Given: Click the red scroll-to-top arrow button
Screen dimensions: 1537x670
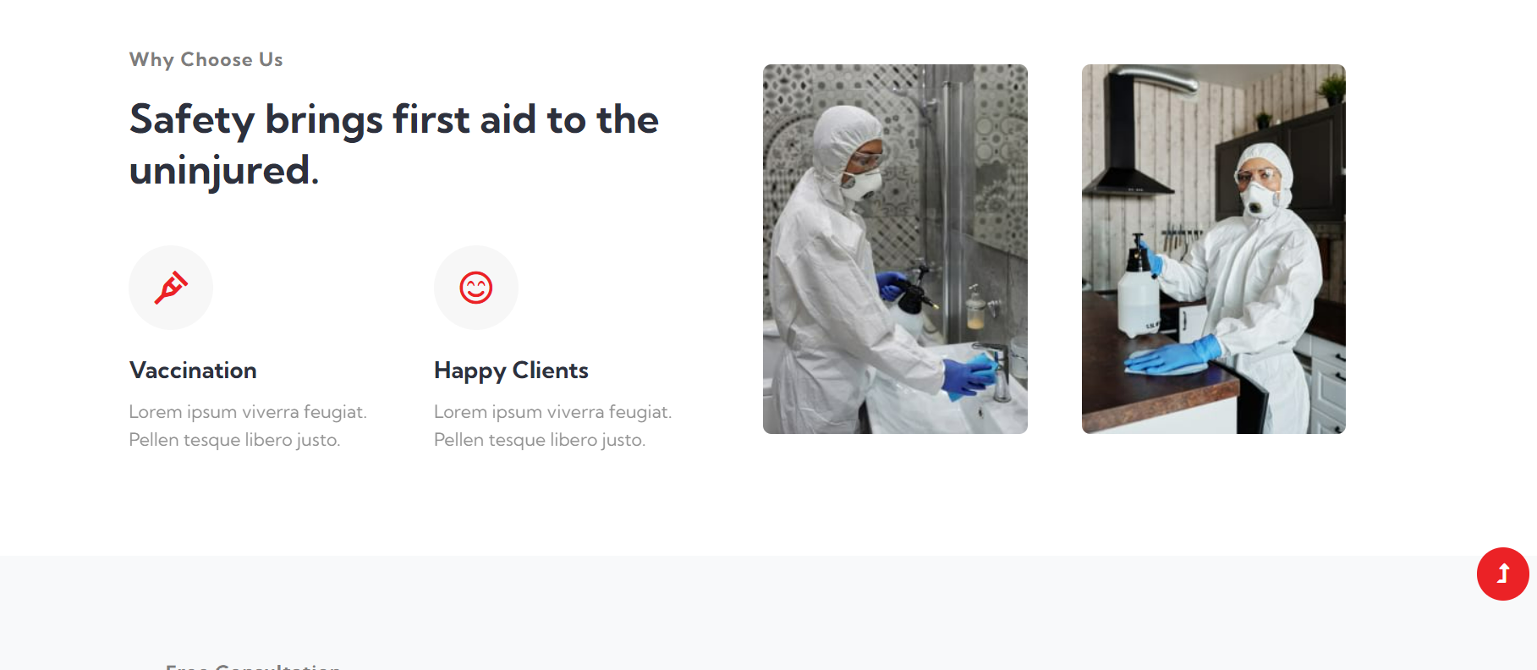Looking at the screenshot, I should point(1502,574).
